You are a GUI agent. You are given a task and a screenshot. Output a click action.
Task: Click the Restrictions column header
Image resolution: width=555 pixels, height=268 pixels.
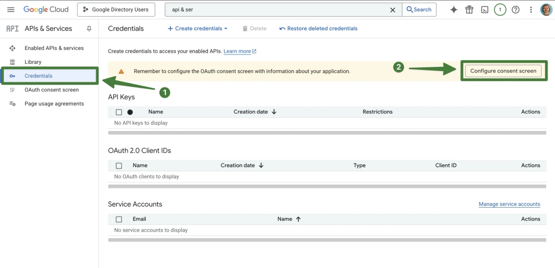[377, 112]
